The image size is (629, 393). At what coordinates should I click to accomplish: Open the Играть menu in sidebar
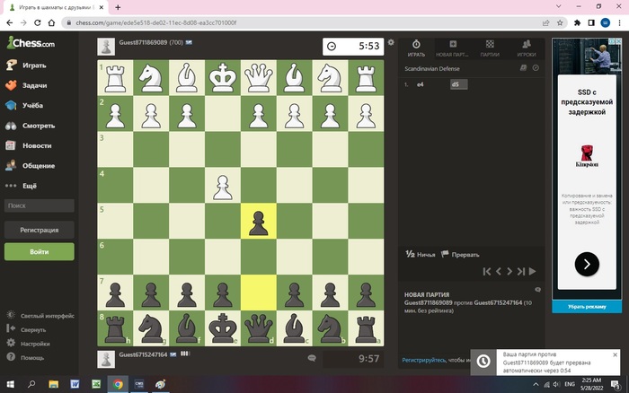click(34, 65)
